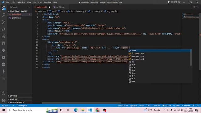Choose max-content autocomplete suggestion
This screenshot has height=113, width=201.
pyautogui.click(x=159, y=56)
